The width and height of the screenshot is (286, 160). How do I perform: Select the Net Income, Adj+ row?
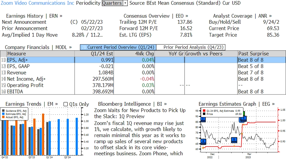pyautogui.click(x=143, y=79)
